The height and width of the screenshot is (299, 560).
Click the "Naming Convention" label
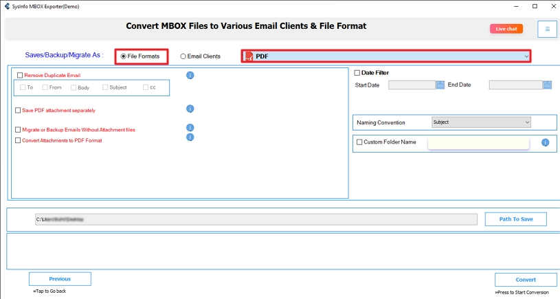click(381, 122)
